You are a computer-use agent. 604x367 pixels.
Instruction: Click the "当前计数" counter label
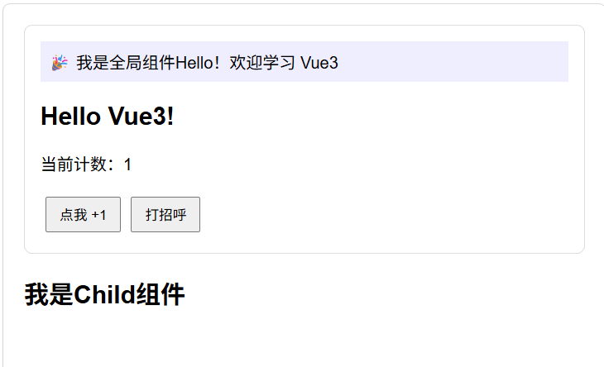pyautogui.click(x=74, y=164)
